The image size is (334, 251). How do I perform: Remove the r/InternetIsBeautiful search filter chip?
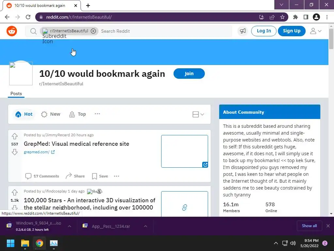tap(93, 31)
